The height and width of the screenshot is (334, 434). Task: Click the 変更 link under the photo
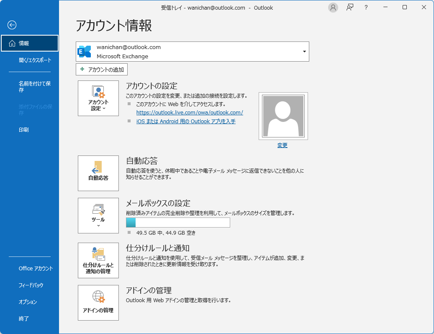click(282, 145)
